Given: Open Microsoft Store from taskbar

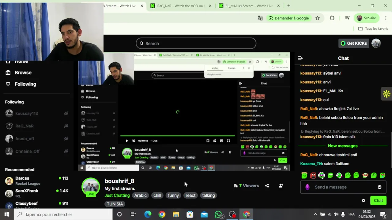Looking at the screenshot, I should click(x=190, y=214).
